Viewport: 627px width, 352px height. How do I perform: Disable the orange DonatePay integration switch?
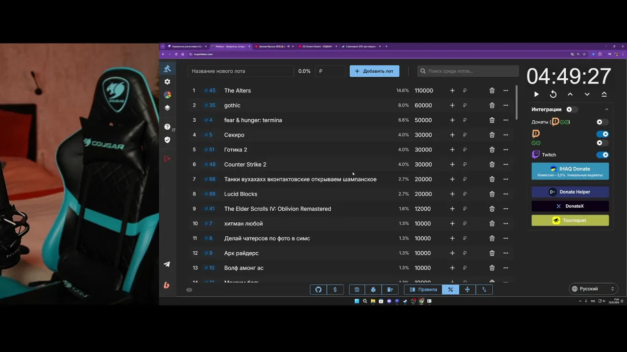(603, 134)
